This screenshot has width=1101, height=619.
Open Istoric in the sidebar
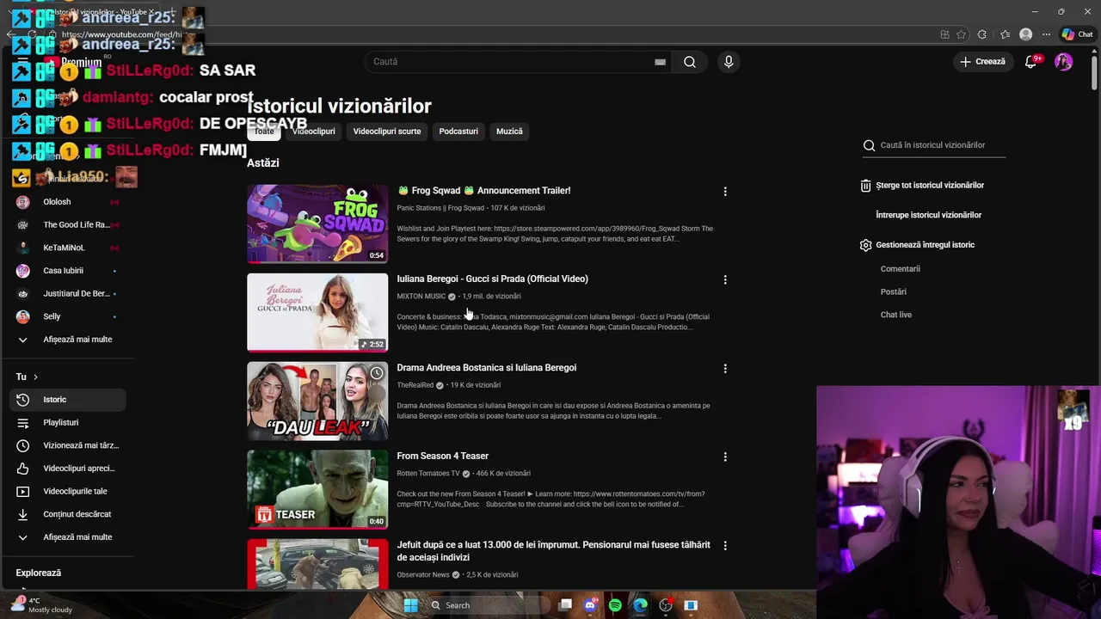coord(68,400)
